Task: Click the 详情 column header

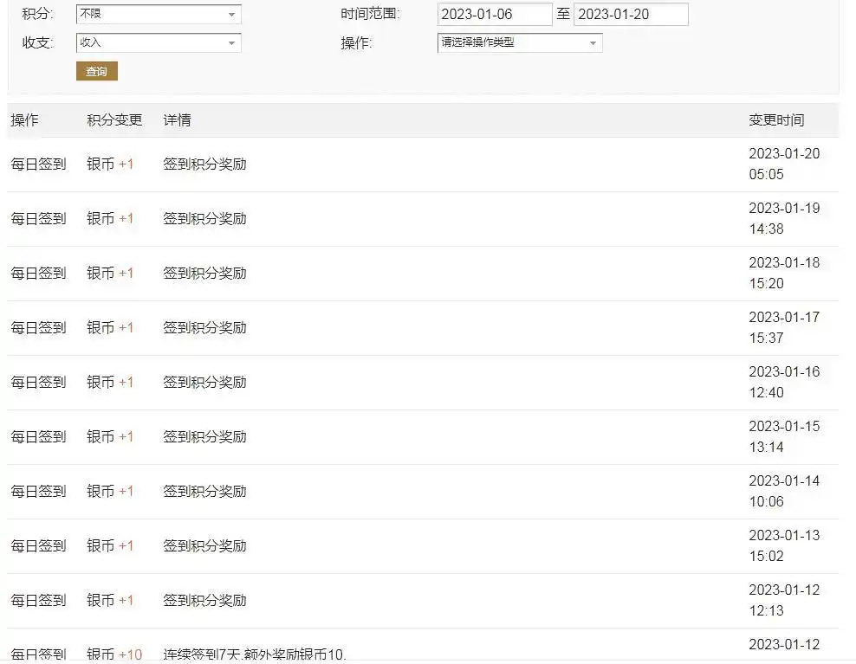Action: click(x=177, y=120)
